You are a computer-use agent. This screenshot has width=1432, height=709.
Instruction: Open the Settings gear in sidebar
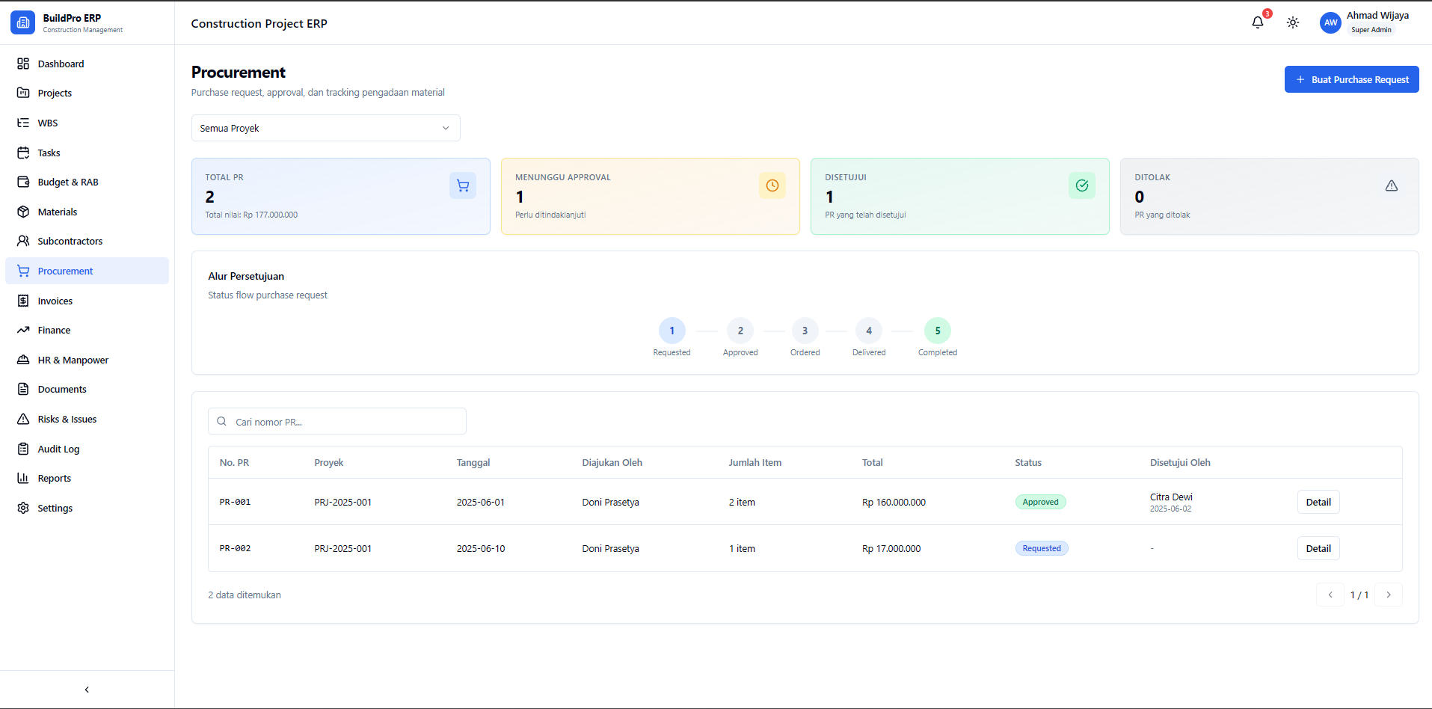23,508
